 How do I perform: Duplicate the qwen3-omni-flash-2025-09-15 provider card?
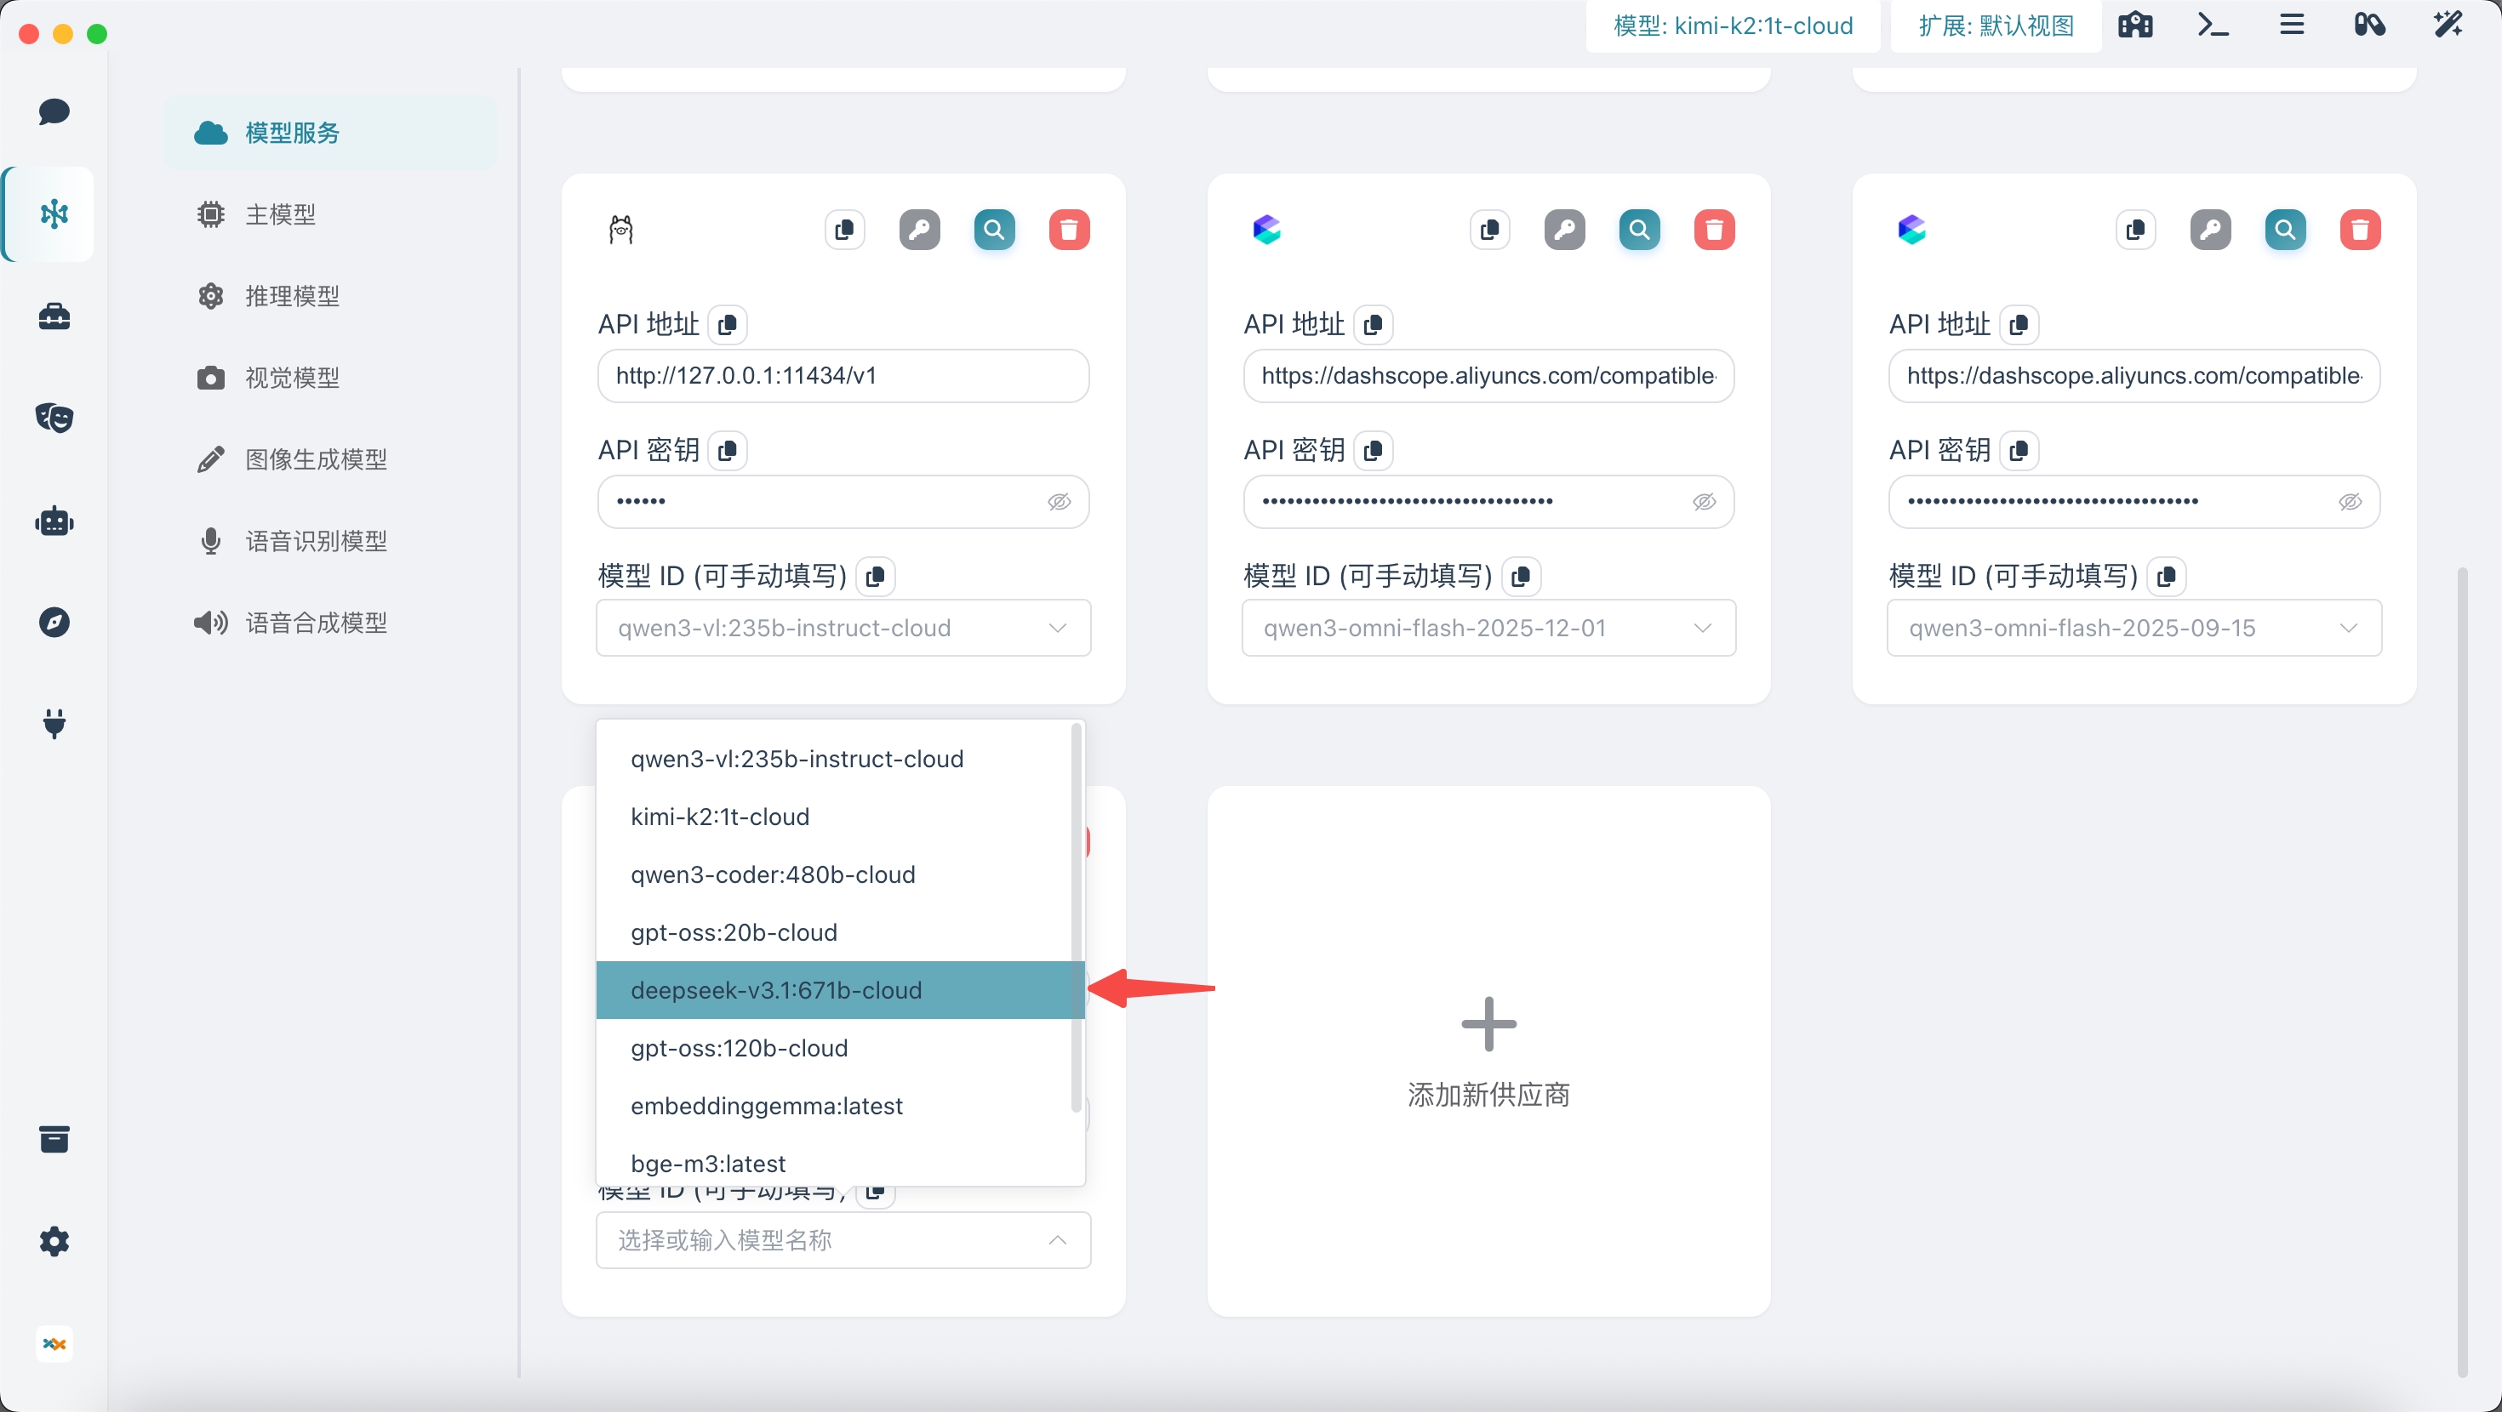tap(2136, 231)
